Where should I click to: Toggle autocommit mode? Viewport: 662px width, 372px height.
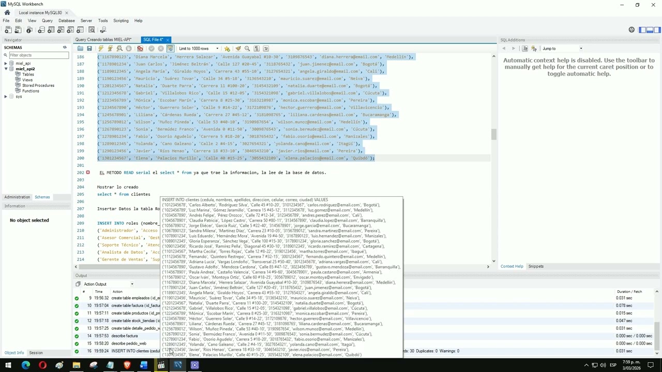[170, 49]
